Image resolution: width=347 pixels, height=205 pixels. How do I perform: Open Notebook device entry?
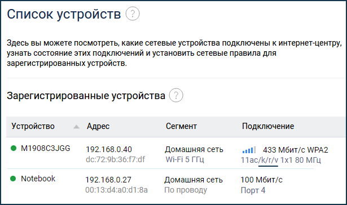tap(38, 179)
